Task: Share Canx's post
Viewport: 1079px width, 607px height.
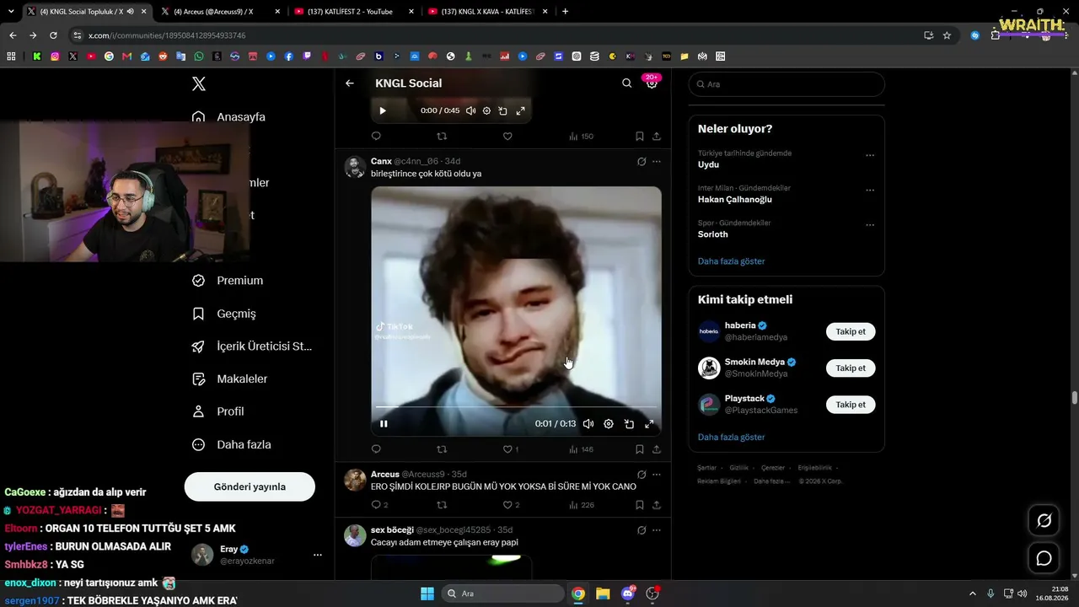Action: click(657, 449)
